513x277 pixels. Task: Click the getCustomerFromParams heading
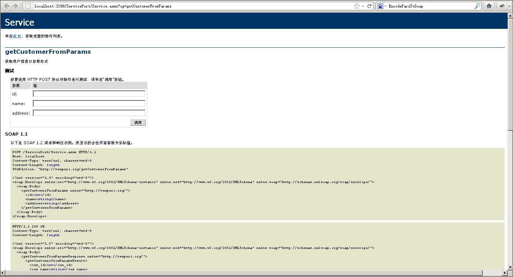(x=48, y=52)
